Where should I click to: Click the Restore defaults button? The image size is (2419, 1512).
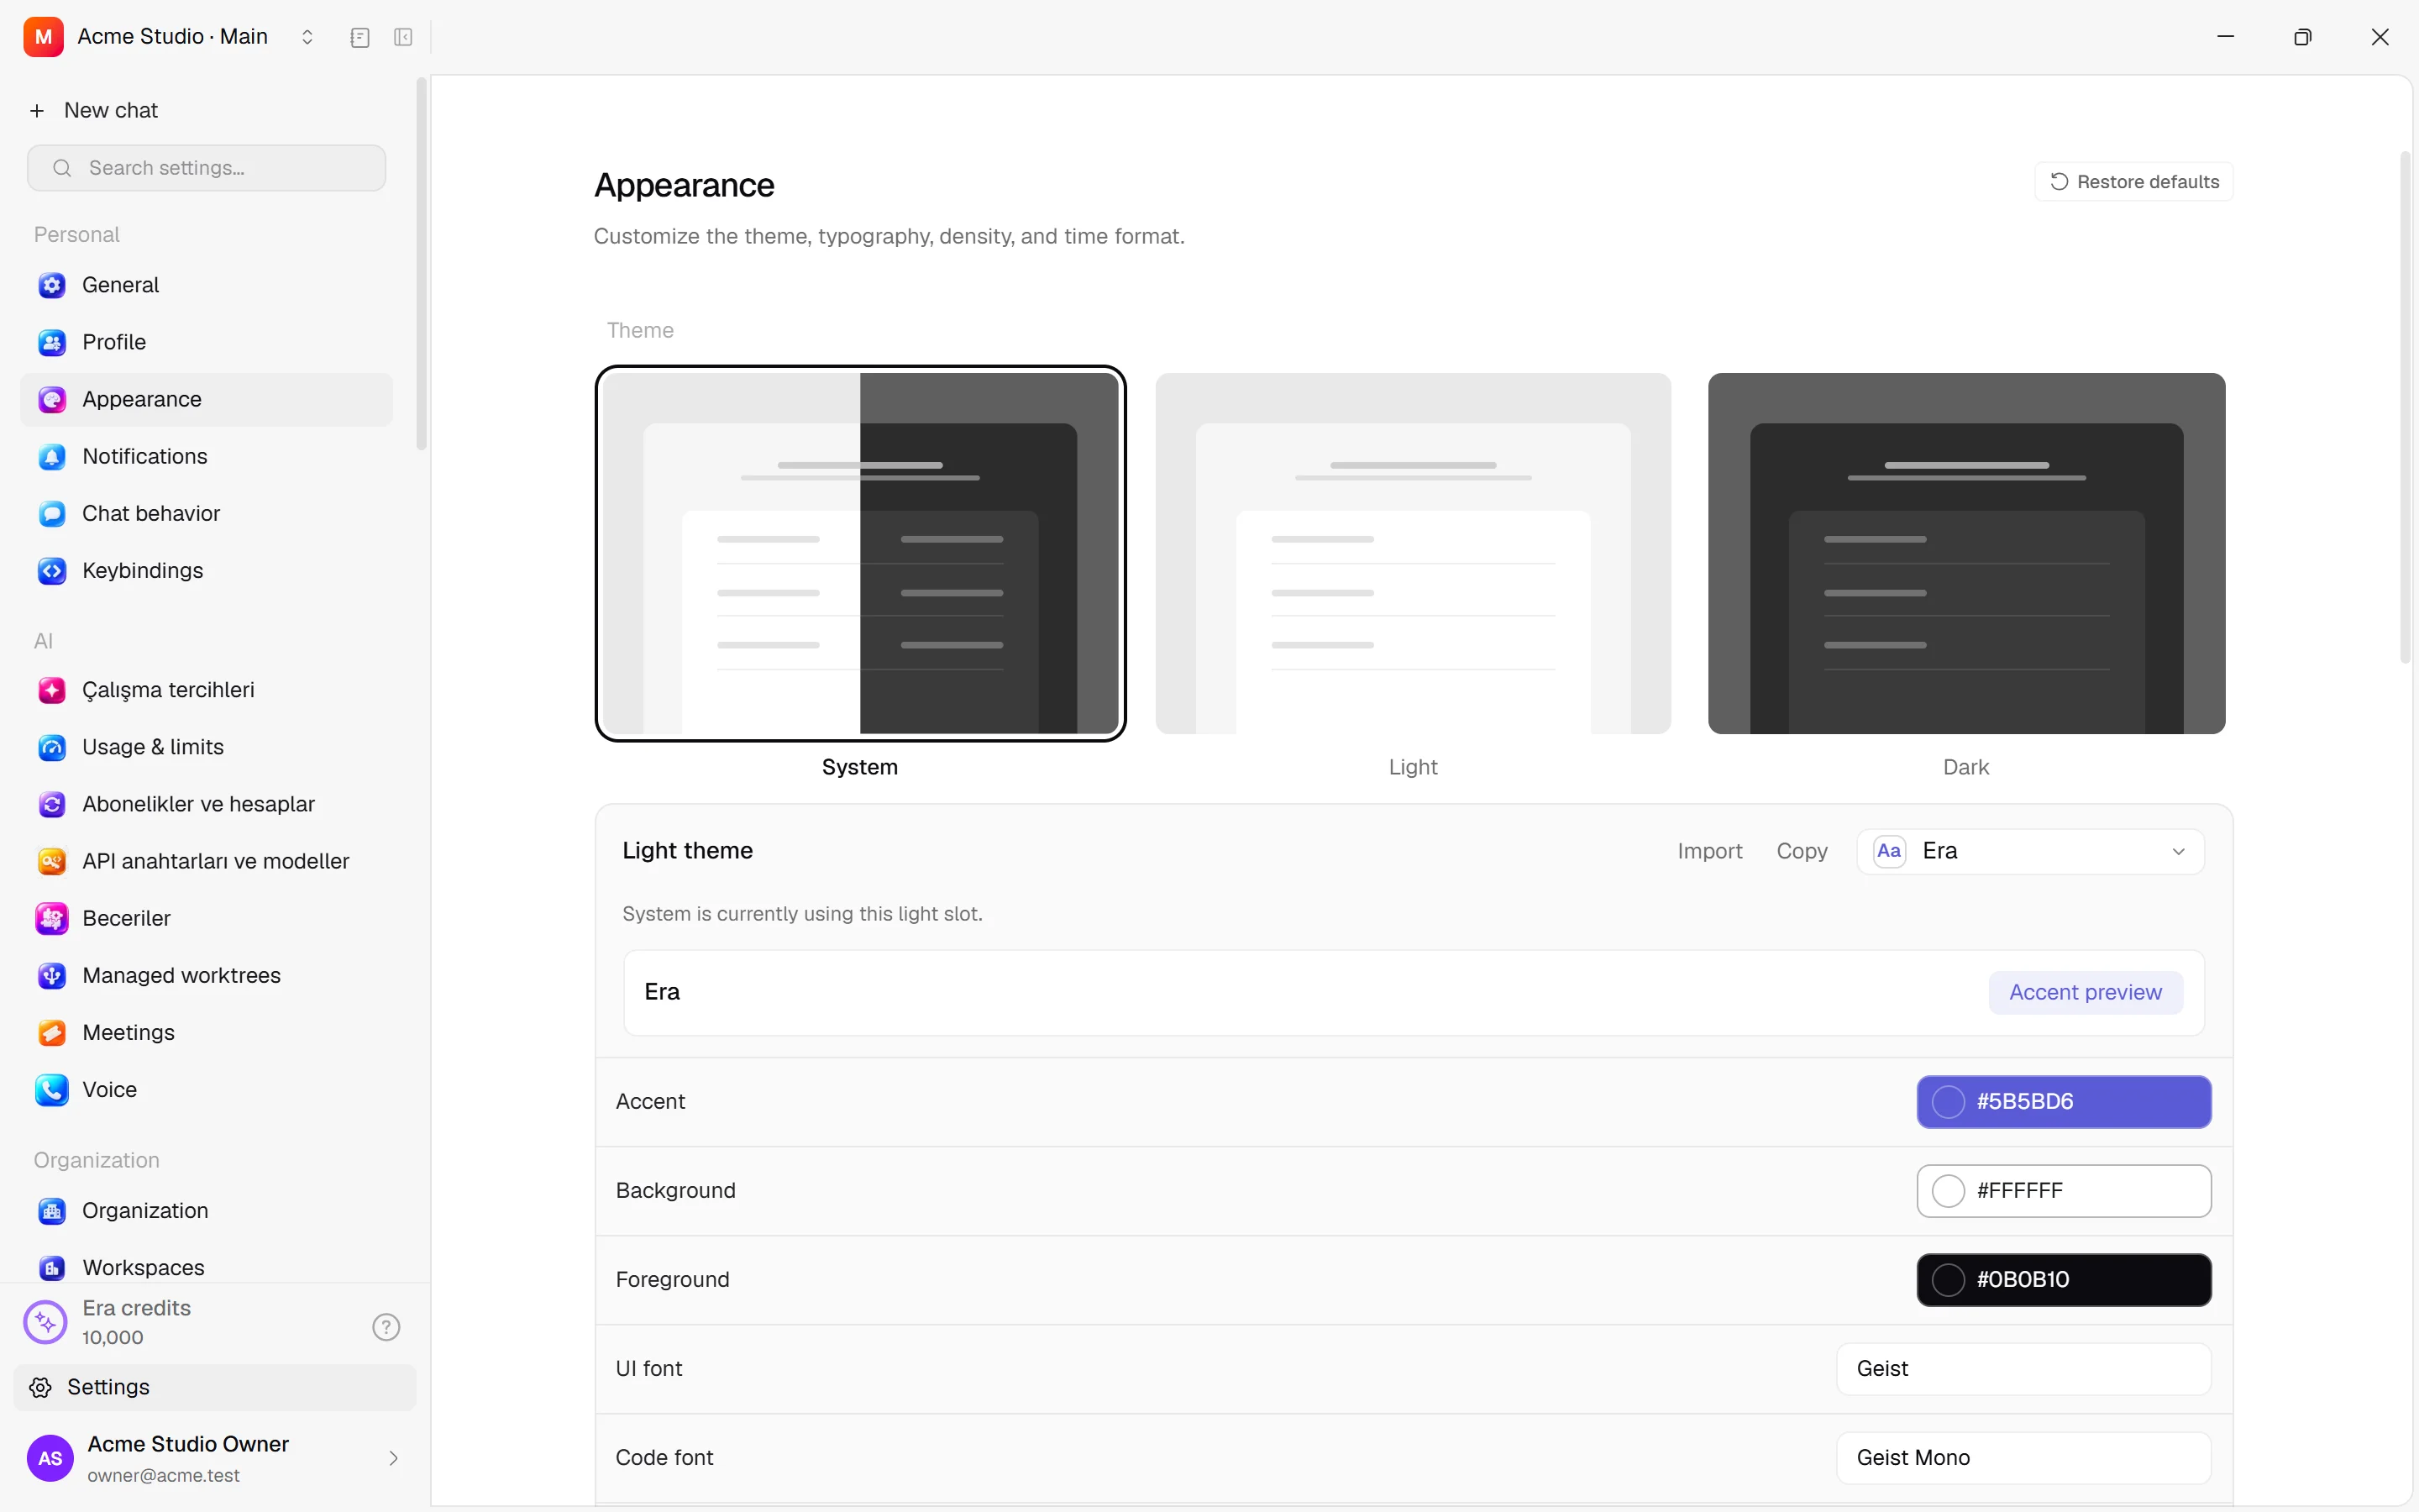point(2133,182)
